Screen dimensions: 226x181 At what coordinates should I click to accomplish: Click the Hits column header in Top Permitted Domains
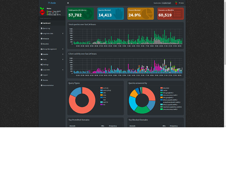point(103,126)
